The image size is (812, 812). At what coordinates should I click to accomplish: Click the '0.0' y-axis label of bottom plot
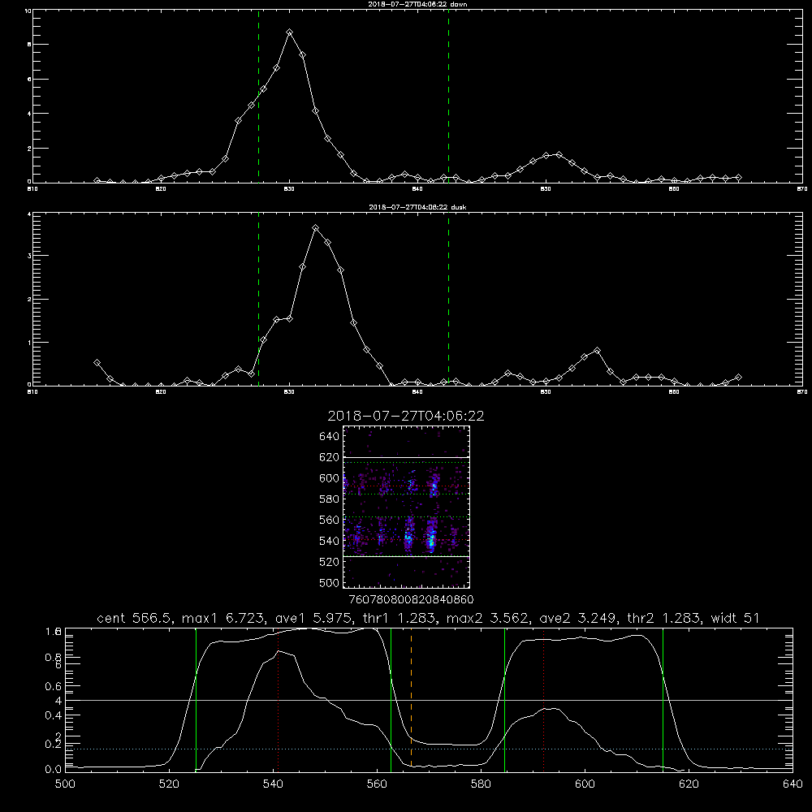point(54,770)
